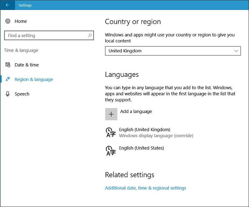Click the Date & time calendar icon
This screenshot has height=207, width=249.
click(x=8, y=65)
